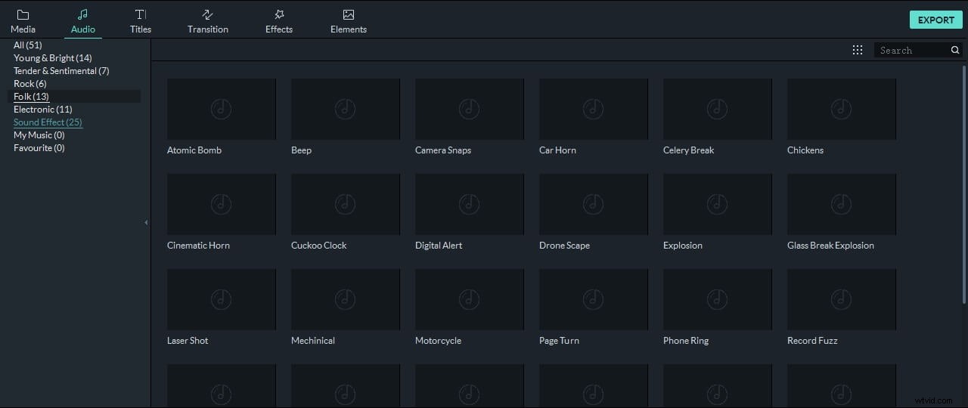Click the Page Turn label text
The width and height of the screenshot is (968, 408).
pyautogui.click(x=559, y=341)
